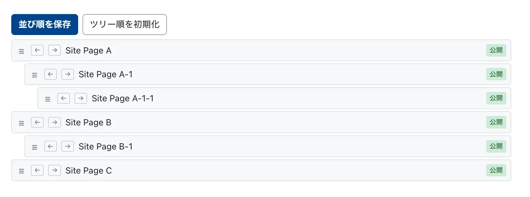Indent Site Page A-1 using right arrow

[x=67, y=74]
